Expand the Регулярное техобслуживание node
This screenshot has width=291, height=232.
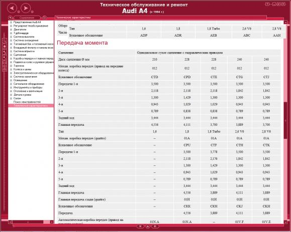point(11,26)
